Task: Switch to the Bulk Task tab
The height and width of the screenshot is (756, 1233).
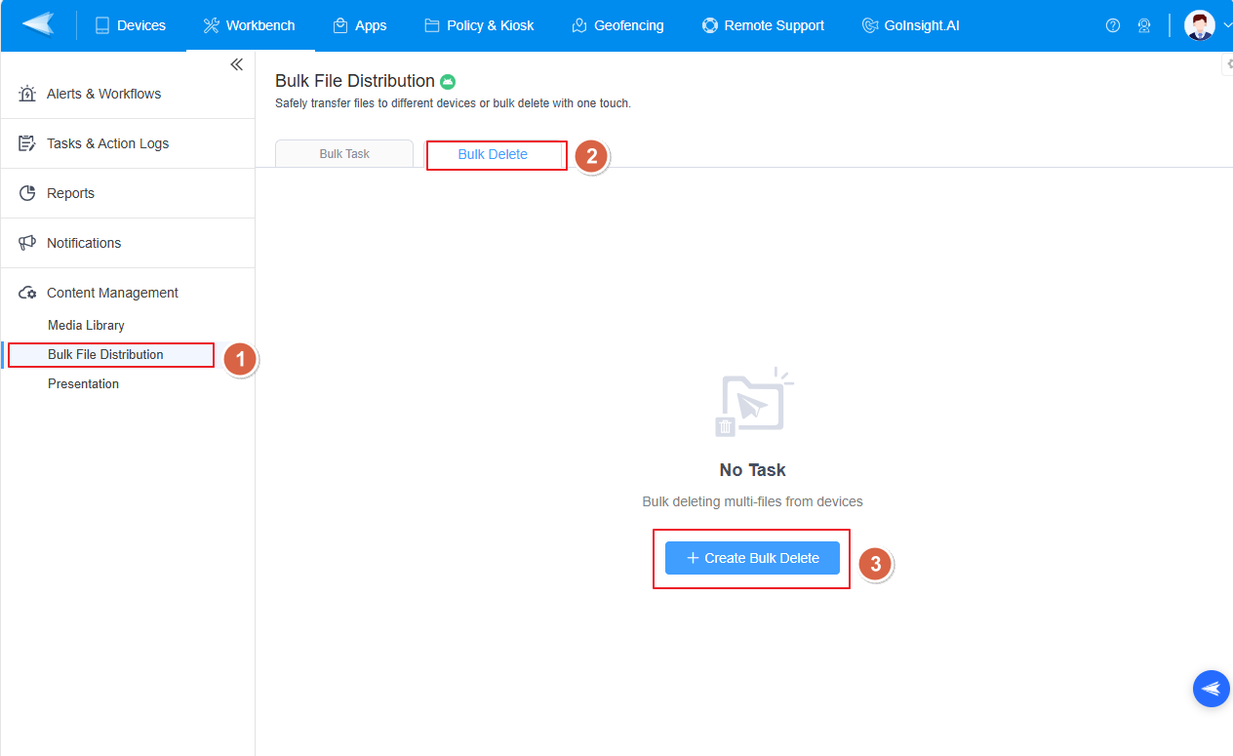Action: click(x=344, y=154)
